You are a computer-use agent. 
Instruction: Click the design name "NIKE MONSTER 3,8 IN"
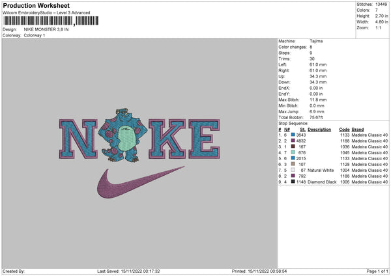point(46,29)
